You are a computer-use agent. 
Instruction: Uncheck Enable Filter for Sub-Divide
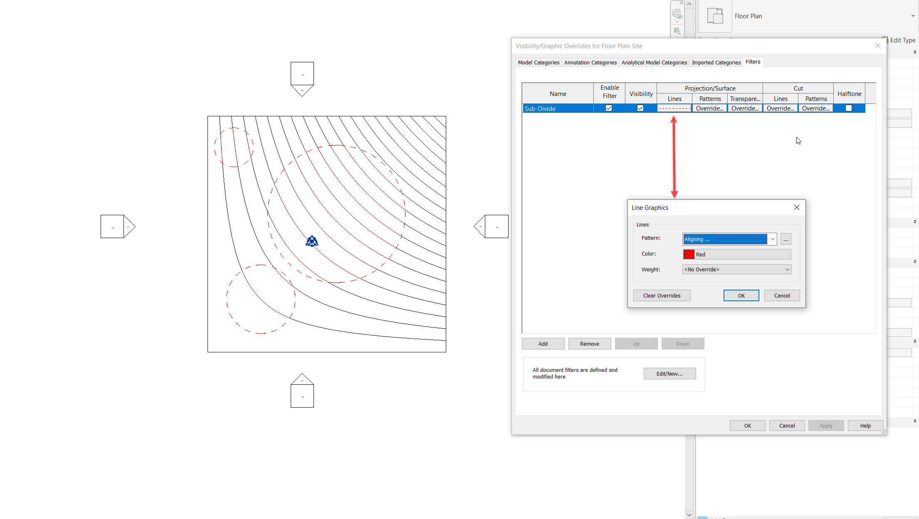pos(609,108)
